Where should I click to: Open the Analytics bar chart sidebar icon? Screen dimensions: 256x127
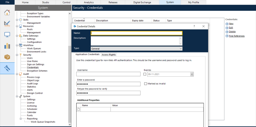point(7,46)
